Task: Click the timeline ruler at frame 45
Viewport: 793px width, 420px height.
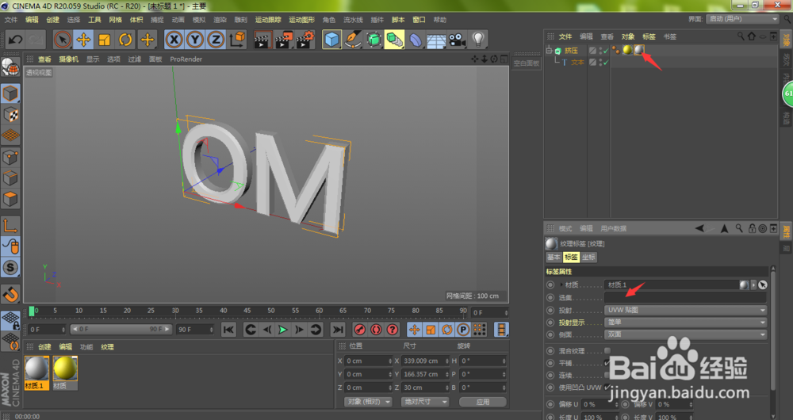Action: point(247,311)
